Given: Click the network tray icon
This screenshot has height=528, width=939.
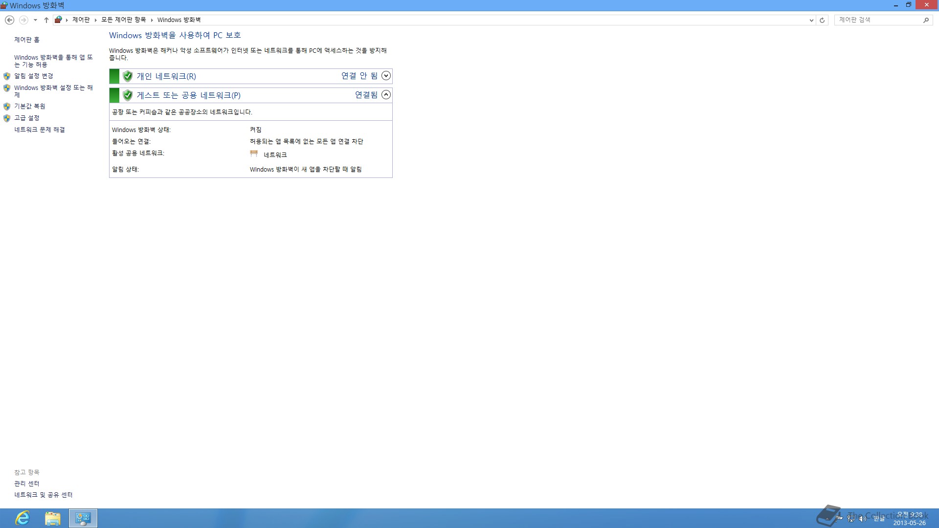Looking at the screenshot, I should tap(851, 518).
